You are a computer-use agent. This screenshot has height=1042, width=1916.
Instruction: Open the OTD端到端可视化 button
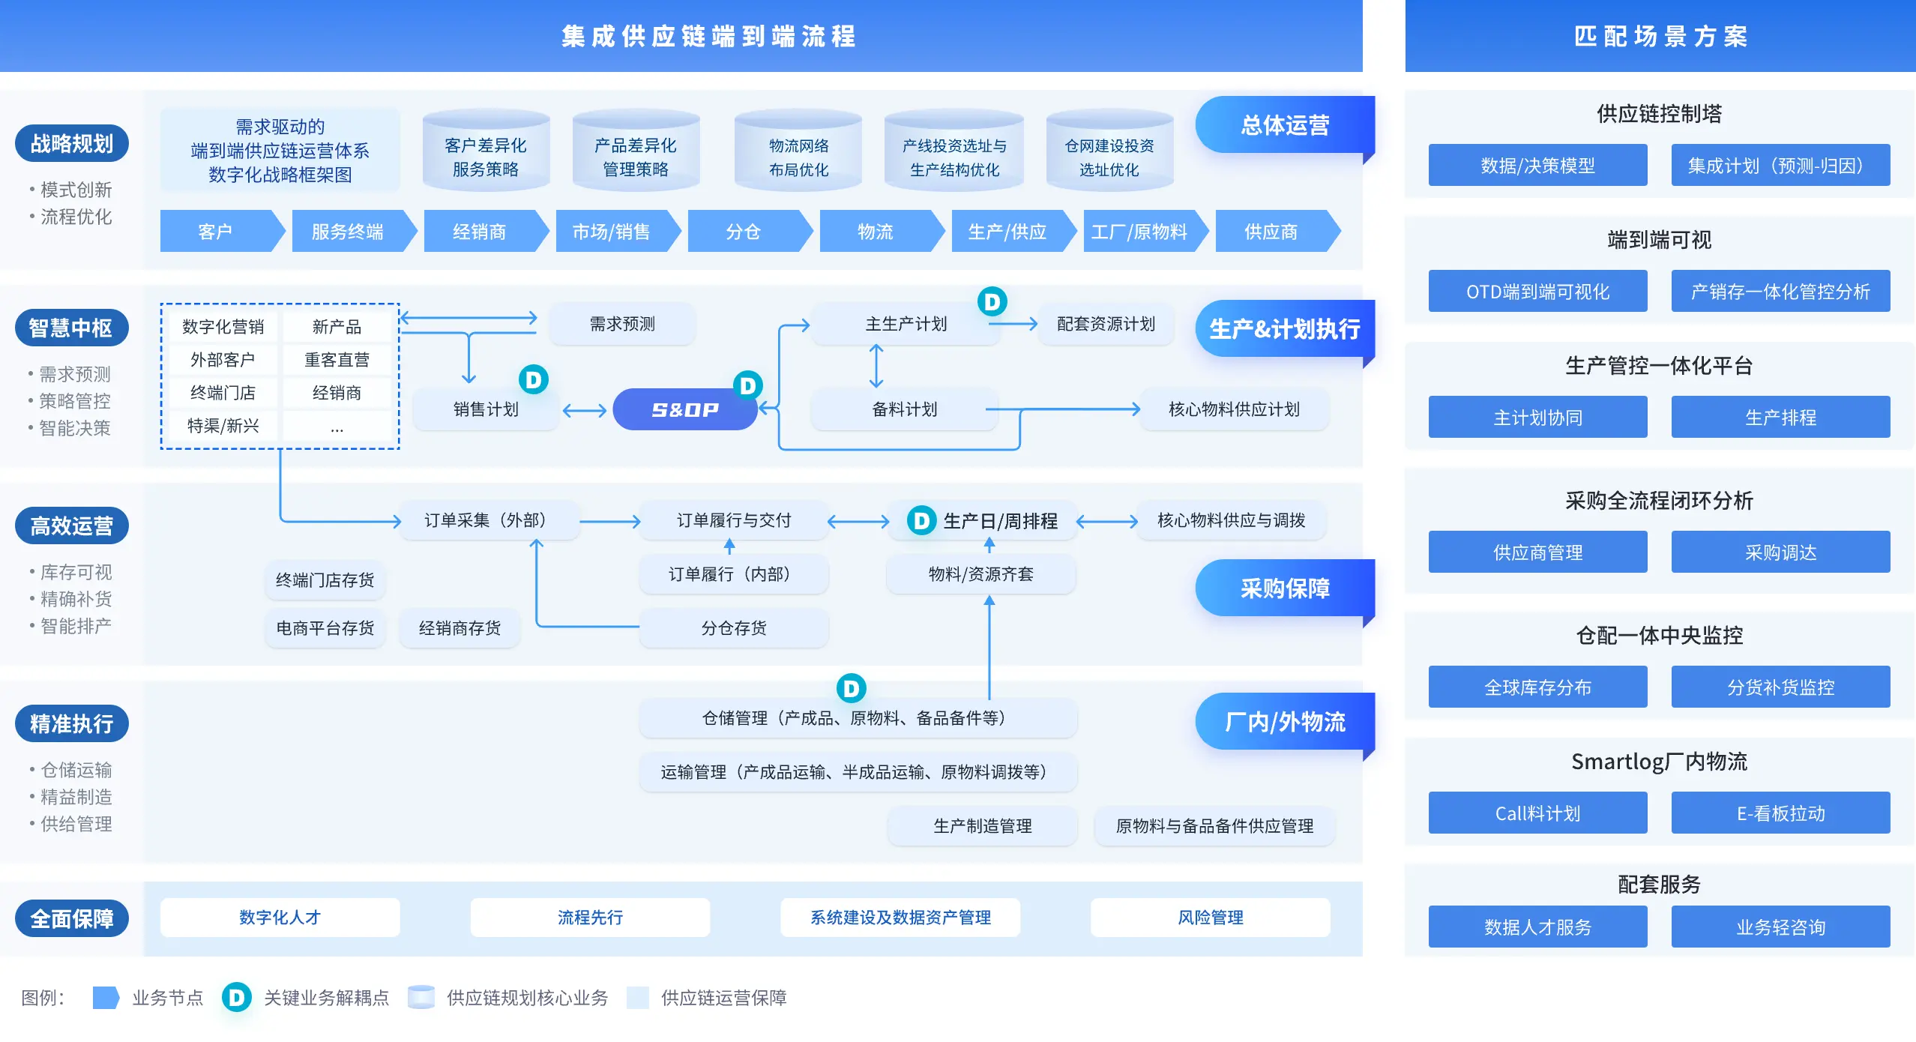click(1537, 291)
